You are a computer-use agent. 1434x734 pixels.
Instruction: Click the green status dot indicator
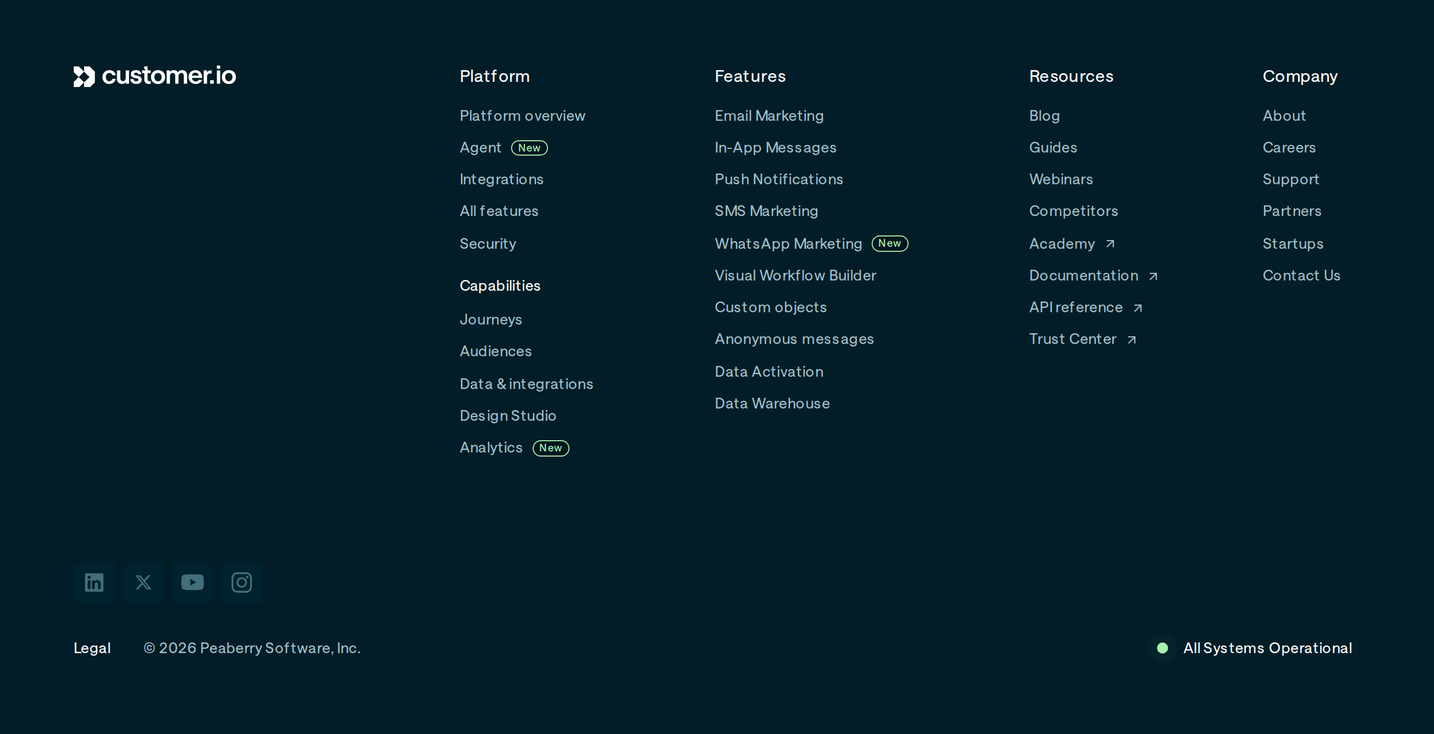click(x=1163, y=647)
